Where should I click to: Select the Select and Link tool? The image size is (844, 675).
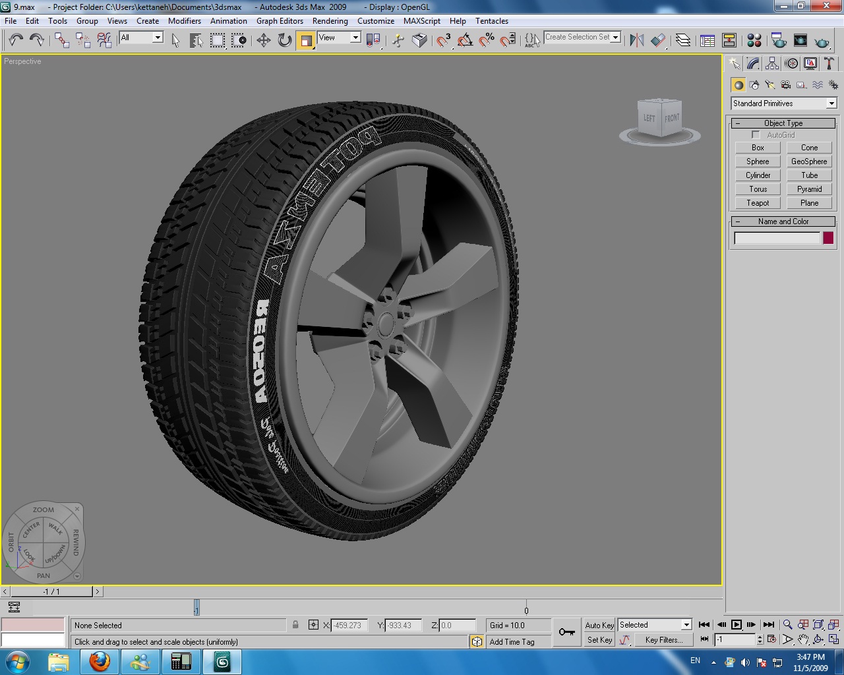62,40
